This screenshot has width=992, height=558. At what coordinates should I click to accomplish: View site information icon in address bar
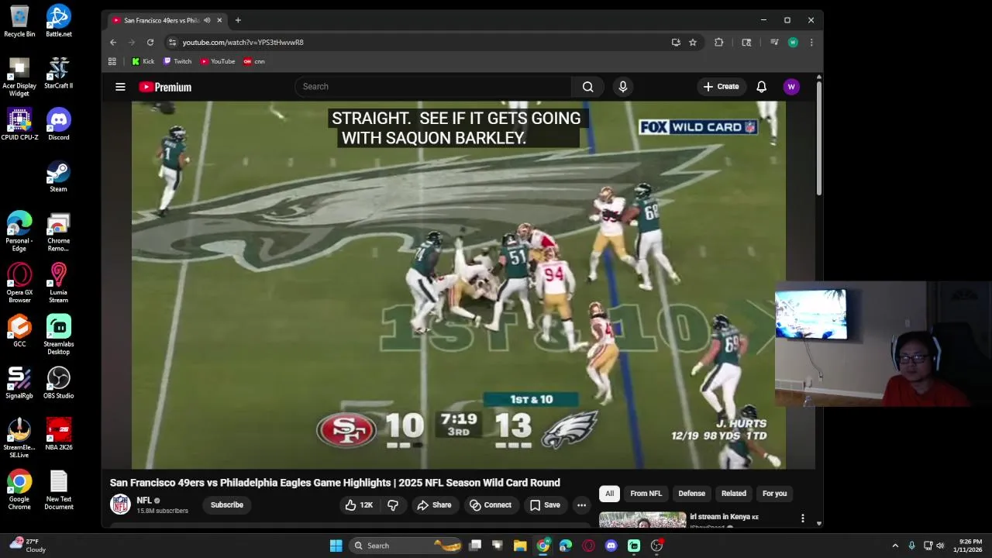tap(173, 43)
